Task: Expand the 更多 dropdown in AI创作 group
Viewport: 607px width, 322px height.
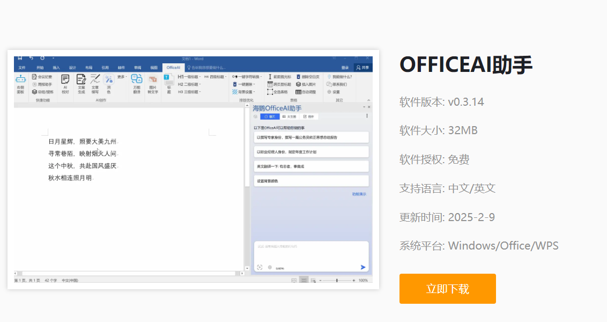Action: pyautogui.click(x=122, y=77)
